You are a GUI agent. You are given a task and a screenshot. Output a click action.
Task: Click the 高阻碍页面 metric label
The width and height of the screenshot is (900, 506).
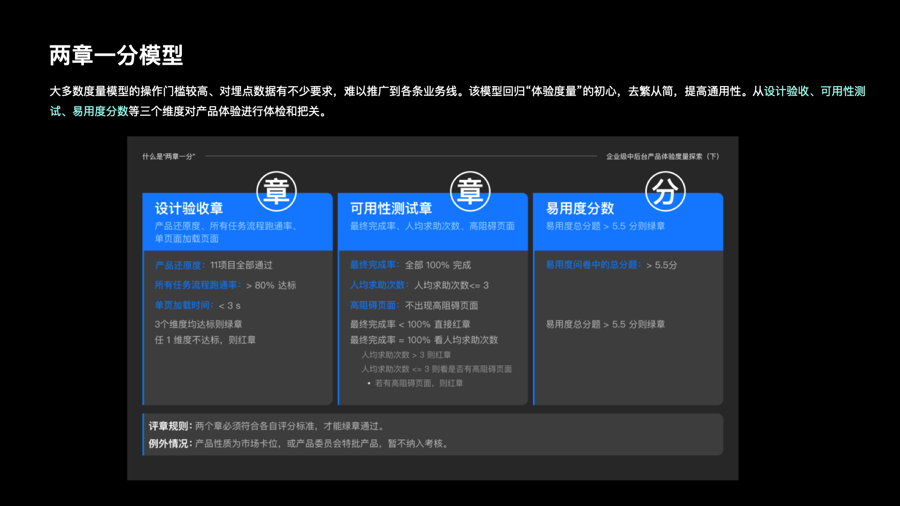[373, 305]
